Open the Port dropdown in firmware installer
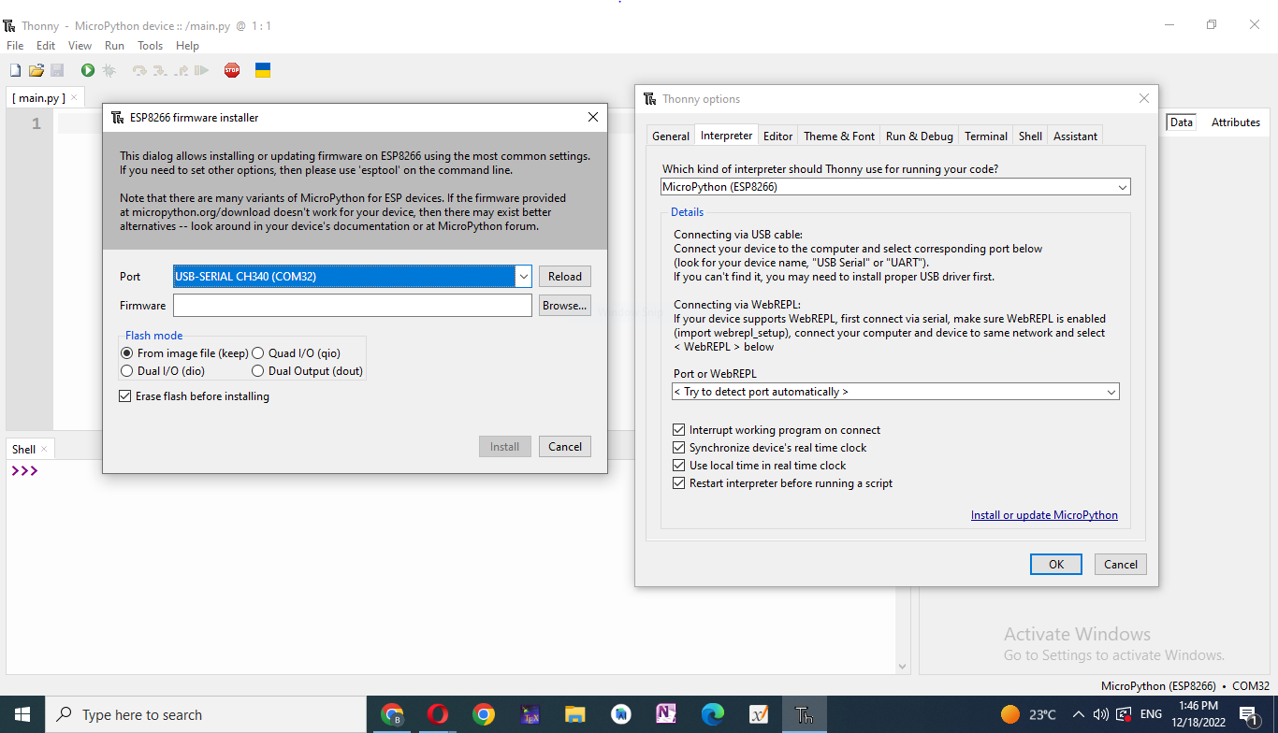The image size is (1278, 733). 524,276
